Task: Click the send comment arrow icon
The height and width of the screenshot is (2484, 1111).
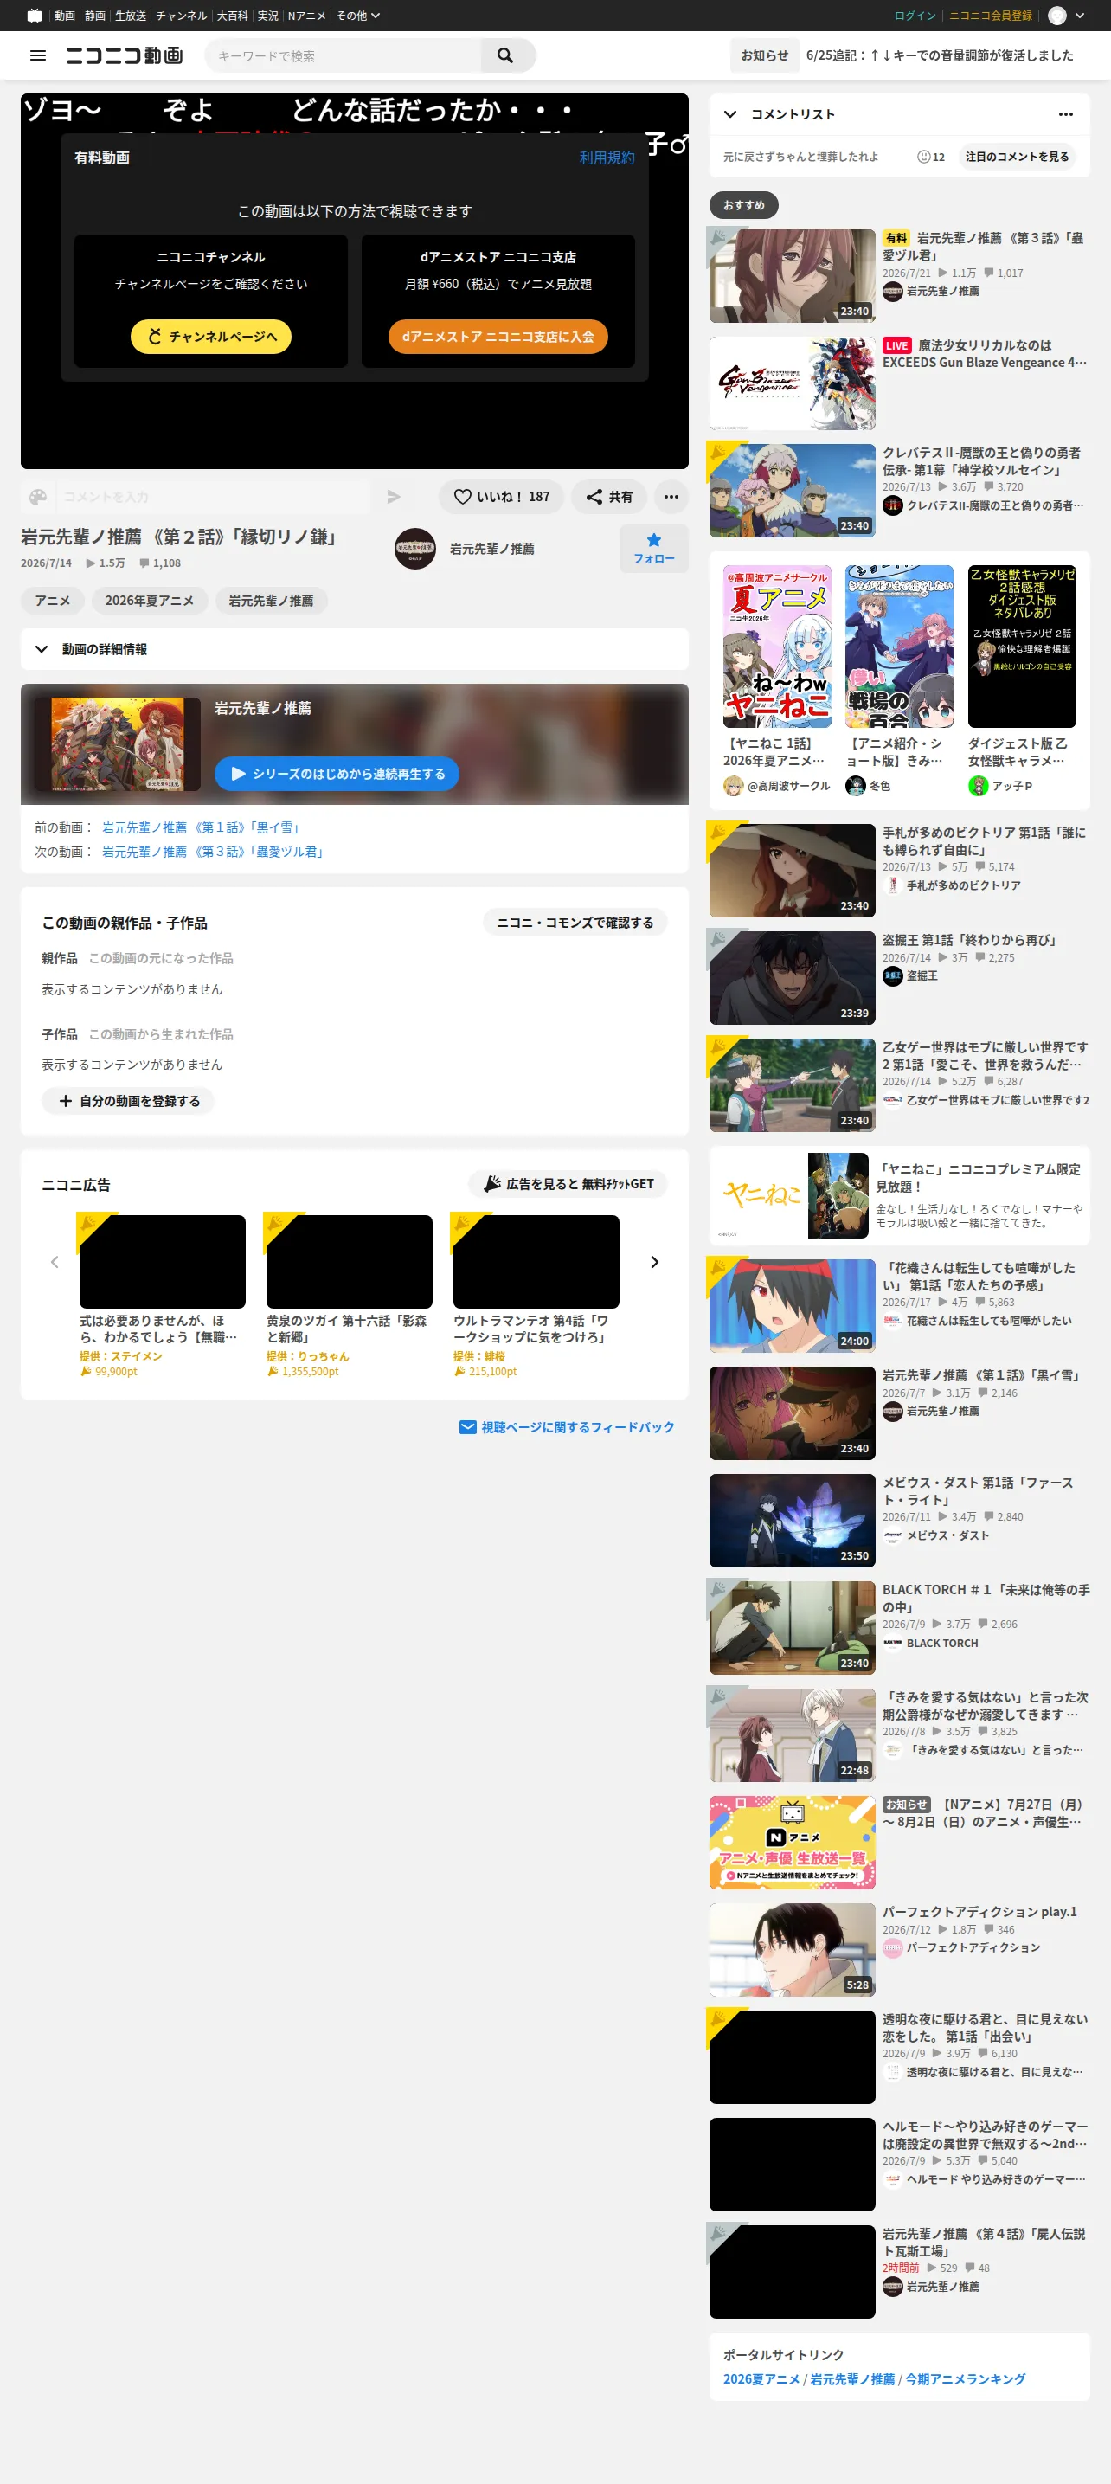Action: [x=394, y=497]
